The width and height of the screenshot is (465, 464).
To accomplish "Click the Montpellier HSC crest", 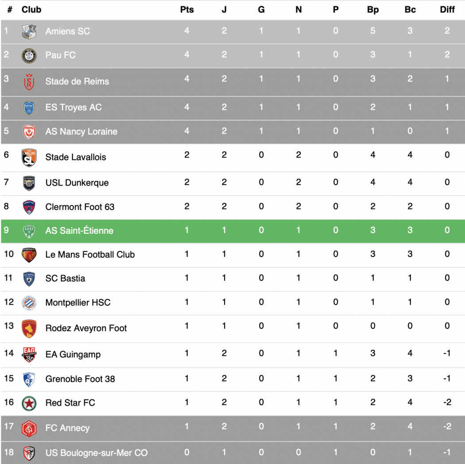I will click(x=29, y=303).
